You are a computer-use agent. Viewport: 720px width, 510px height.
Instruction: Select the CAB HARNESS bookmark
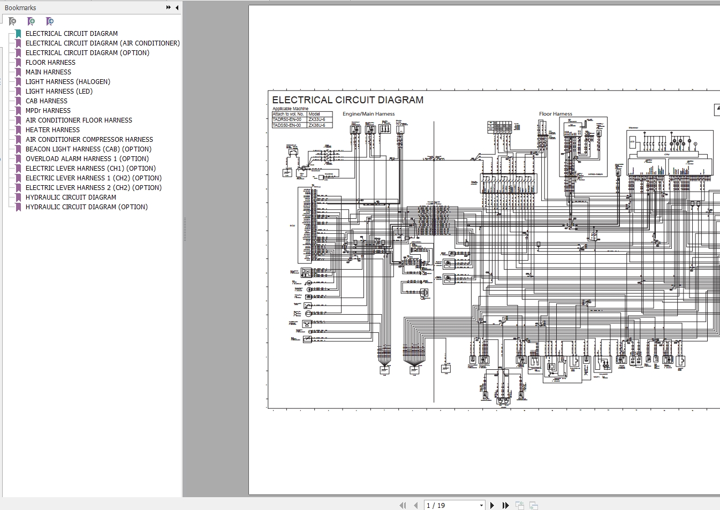coord(47,101)
